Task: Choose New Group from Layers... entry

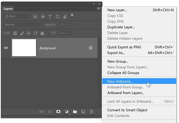Action: click(139, 67)
